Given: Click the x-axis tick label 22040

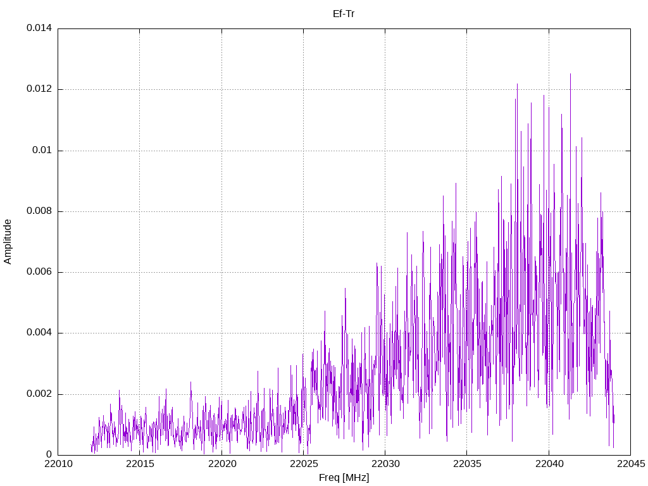Looking at the screenshot, I should tap(549, 464).
